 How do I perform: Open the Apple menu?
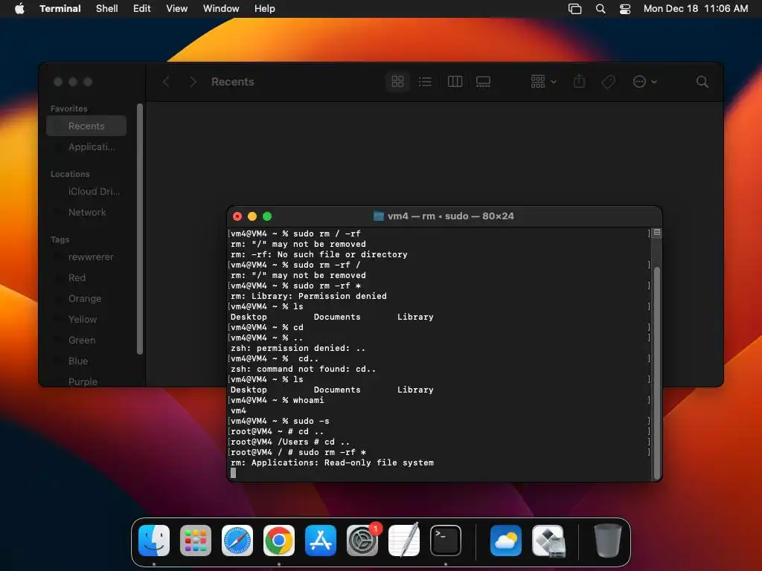pyautogui.click(x=19, y=8)
